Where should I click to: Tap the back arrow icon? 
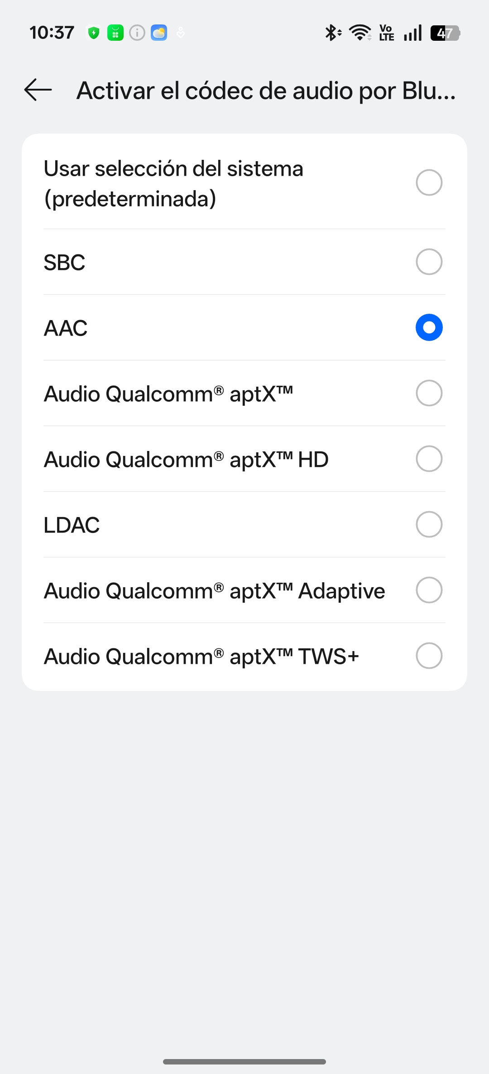[x=38, y=90]
